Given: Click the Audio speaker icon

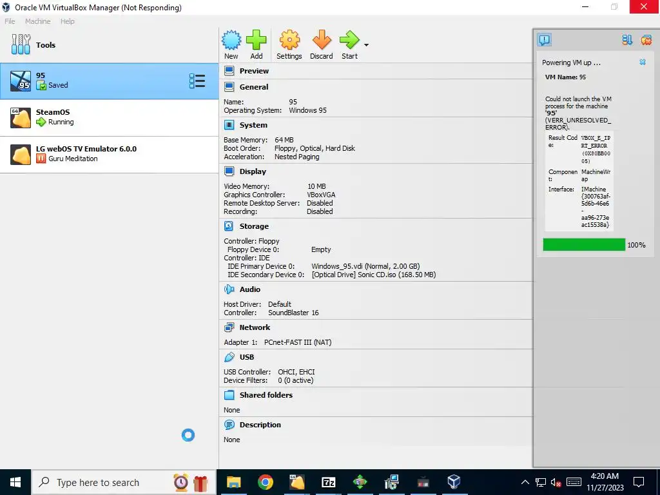Looking at the screenshot, I should [x=229, y=289].
